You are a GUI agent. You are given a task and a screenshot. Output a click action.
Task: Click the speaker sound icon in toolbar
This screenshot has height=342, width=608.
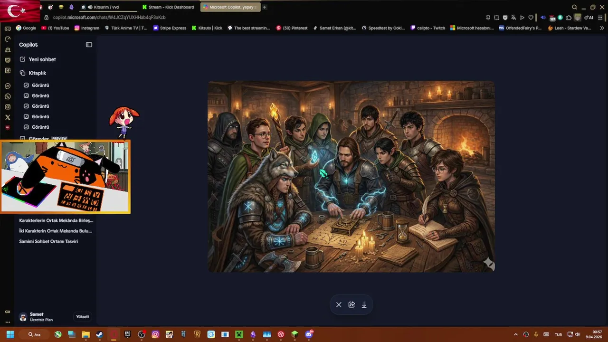543,18
